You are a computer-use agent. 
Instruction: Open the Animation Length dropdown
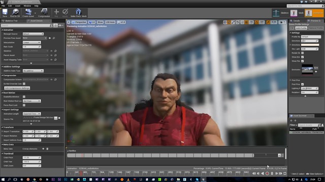coord(31,114)
